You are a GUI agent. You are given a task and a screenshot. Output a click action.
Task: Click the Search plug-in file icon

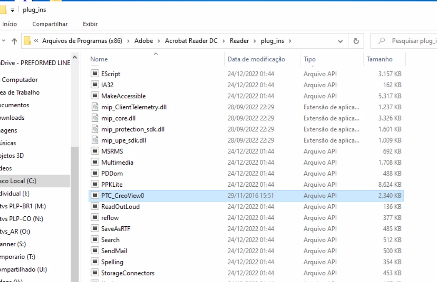[x=95, y=240]
